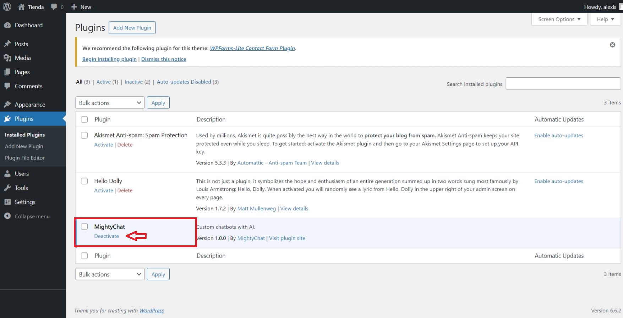Open Matt Mullenweg author link
This screenshot has width=623, height=318.
pyautogui.click(x=257, y=208)
